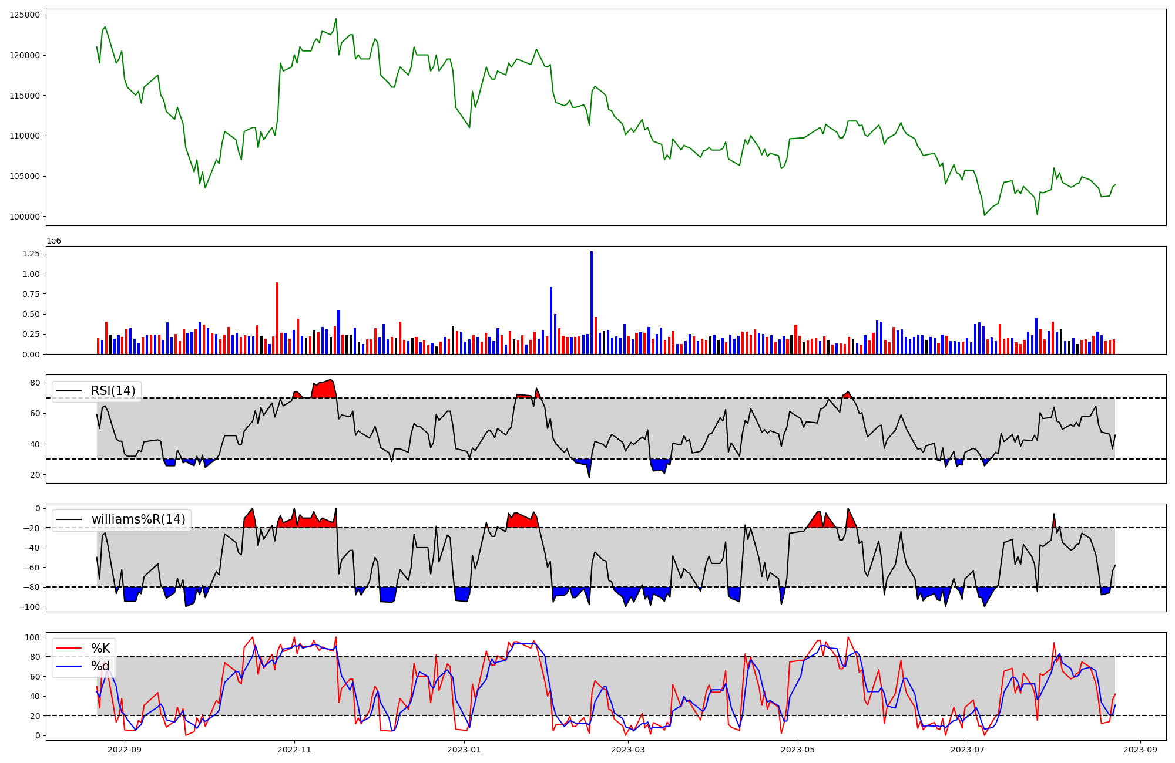
Task: Click the 2023-01 x-axis date label
Action: [x=464, y=750]
